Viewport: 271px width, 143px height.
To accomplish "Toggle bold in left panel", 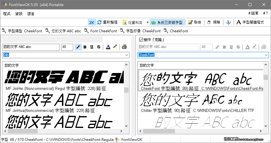I will [85, 47].
